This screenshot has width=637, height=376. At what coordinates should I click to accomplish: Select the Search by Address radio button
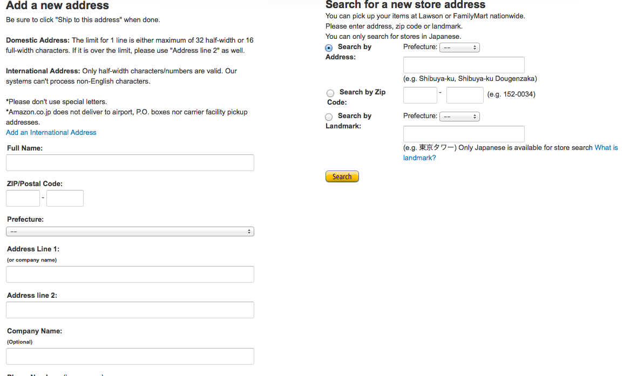coord(329,48)
